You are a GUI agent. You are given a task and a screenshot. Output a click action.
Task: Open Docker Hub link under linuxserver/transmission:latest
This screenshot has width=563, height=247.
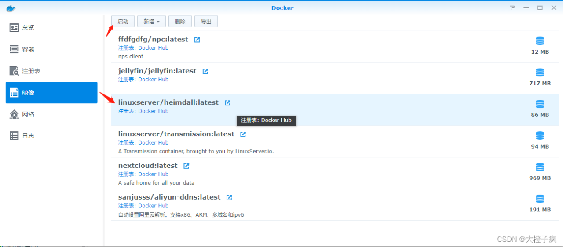pos(153,143)
